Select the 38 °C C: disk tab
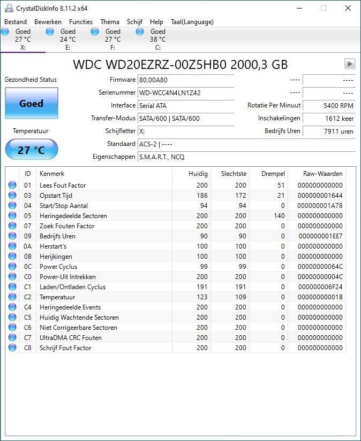 click(157, 40)
